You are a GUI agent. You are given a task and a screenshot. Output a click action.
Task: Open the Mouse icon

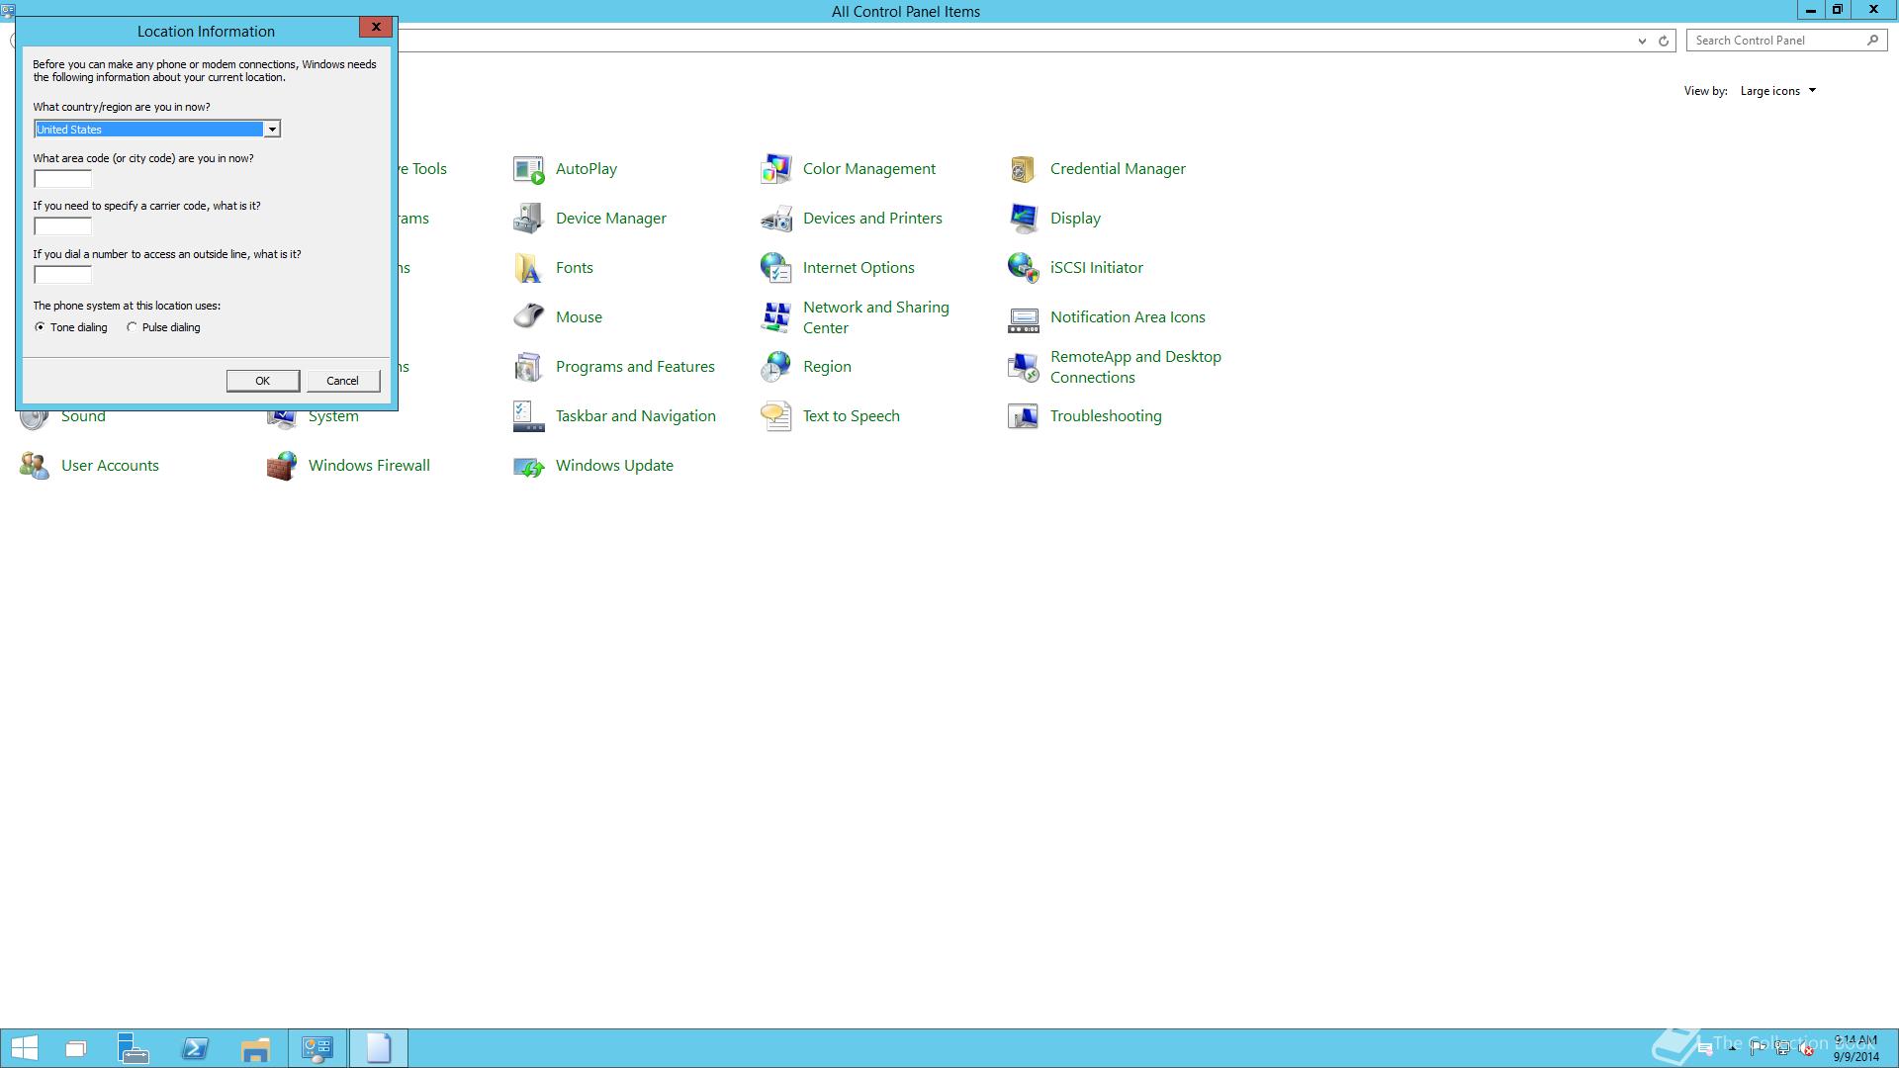point(529,317)
